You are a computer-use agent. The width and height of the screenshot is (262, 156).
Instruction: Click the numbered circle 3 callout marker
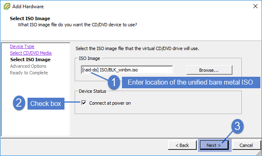(x=237, y=126)
